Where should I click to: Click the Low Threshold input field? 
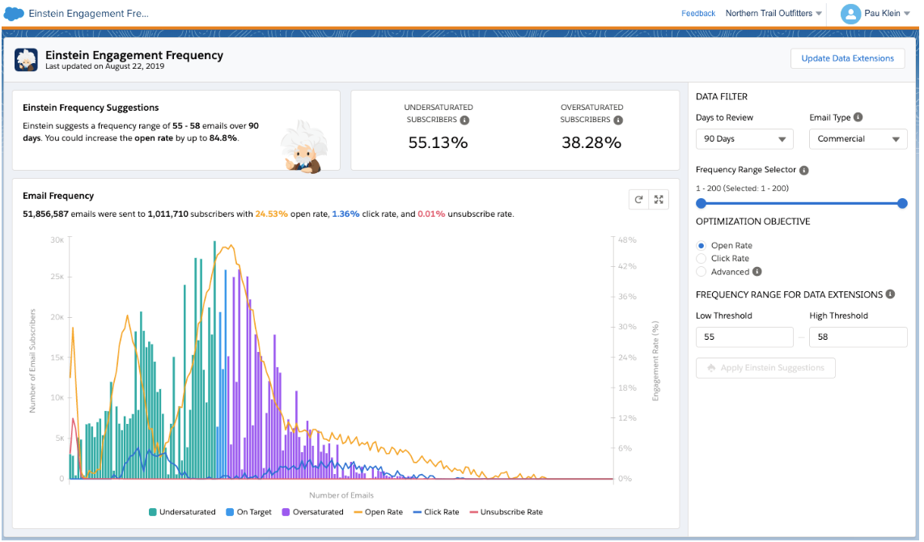click(x=744, y=337)
